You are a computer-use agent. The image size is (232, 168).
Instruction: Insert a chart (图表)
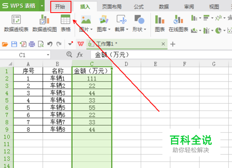coord(160,24)
